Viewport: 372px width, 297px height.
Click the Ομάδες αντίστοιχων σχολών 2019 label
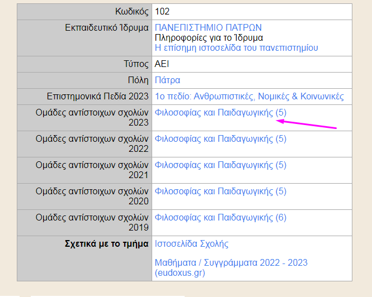tap(92, 222)
